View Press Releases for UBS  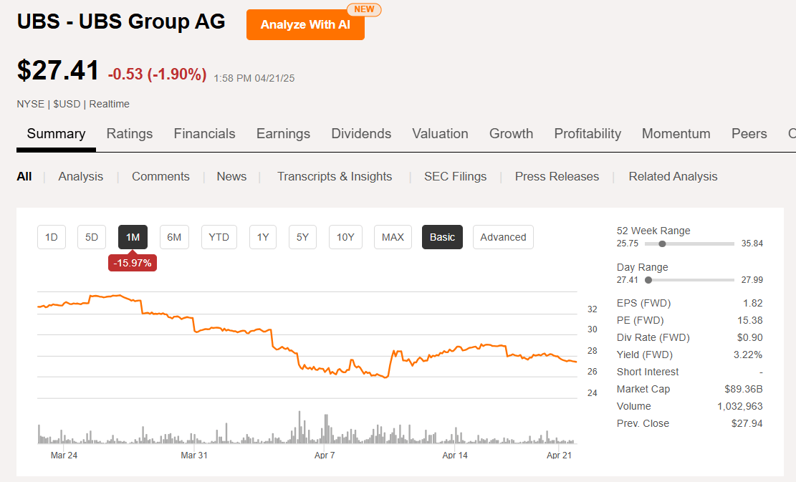pyautogui.click(x=557, y=176)
